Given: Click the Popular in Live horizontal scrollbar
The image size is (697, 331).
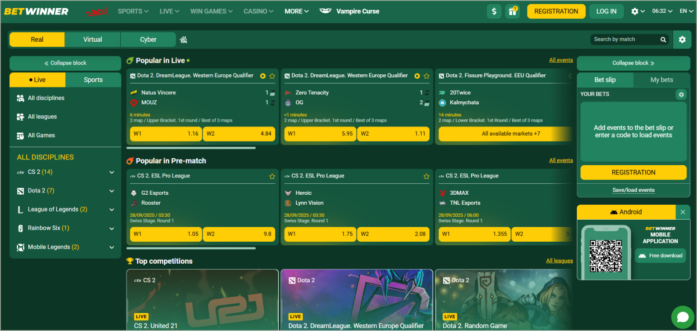Looking at the screenshot, I should click(191, 148).
